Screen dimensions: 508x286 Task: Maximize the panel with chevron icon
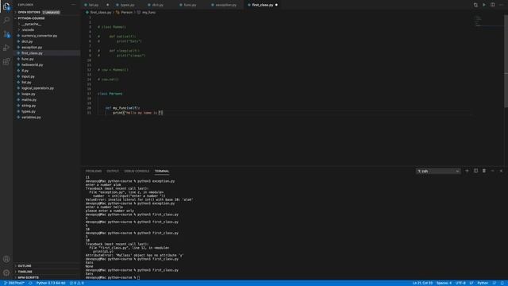coord(492,171)
